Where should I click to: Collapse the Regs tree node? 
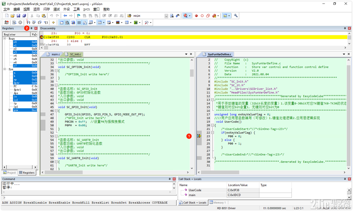point(5,39)
